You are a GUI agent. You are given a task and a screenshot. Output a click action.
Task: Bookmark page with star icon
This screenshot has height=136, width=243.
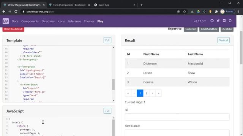[185, 12]
